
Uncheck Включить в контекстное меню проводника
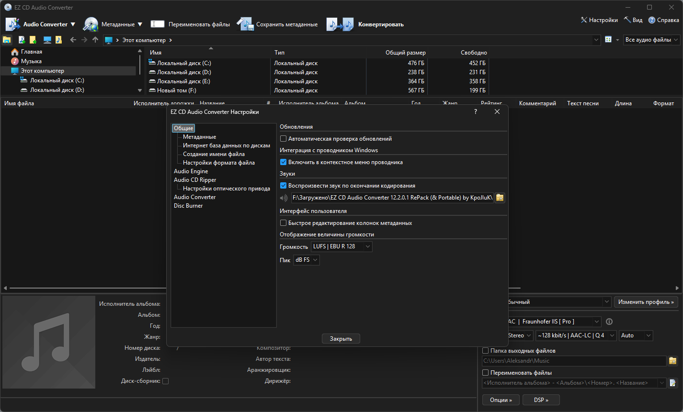[x=284, y=162]
